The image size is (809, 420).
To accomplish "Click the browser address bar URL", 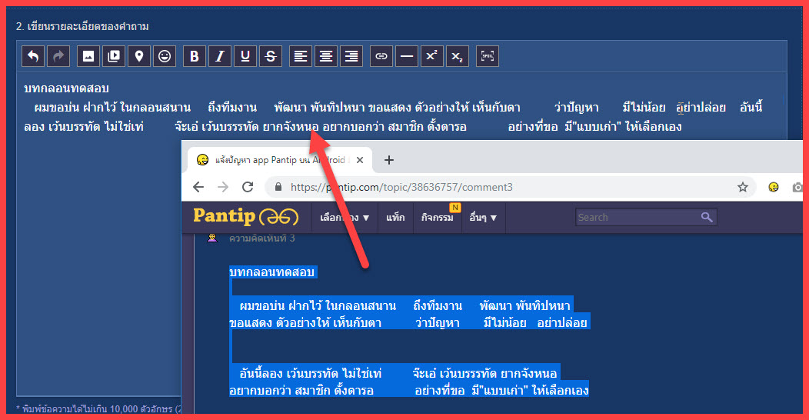I will (401, 187).
